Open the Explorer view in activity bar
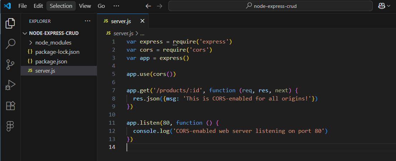 tap(10, 24)
